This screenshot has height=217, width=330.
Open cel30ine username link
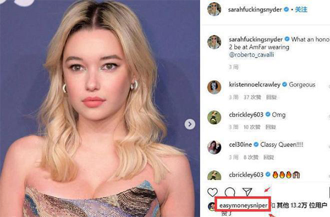[x=240, y=144]
